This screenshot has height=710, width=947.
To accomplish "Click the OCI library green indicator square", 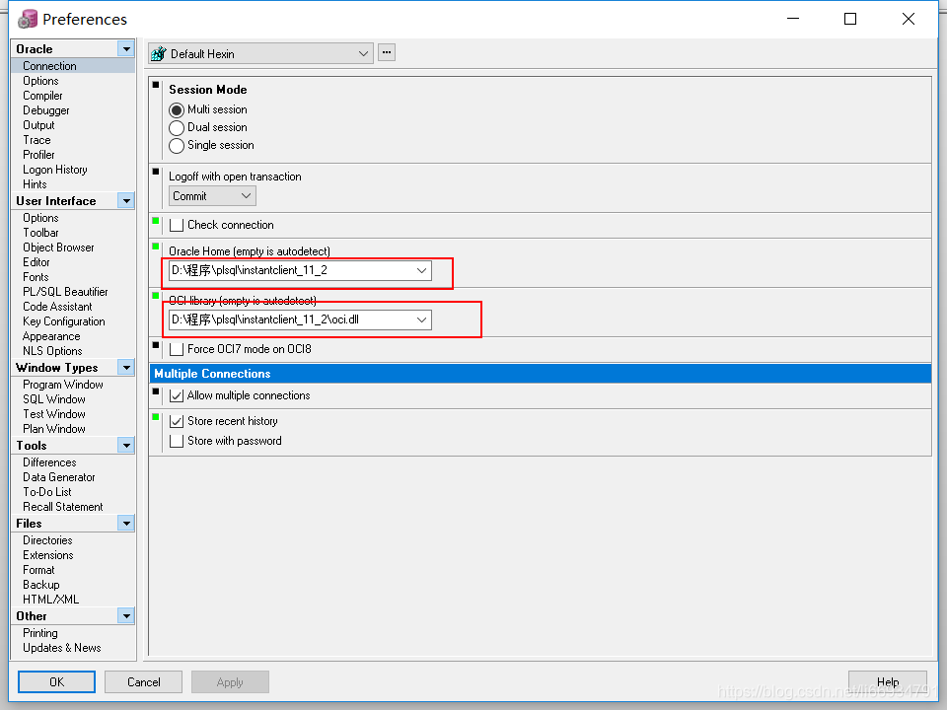I will [156, 296].
